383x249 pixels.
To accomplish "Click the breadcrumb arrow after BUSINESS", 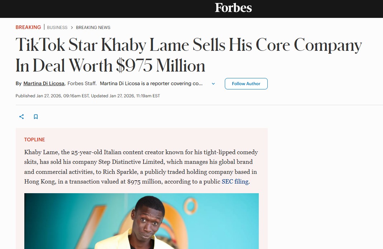I will tap(72, 28).
